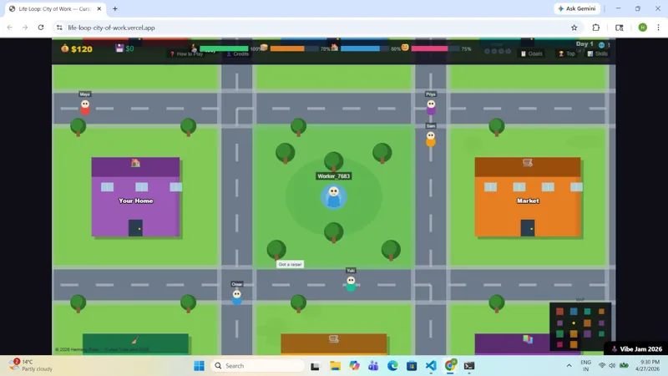Open File Explorer from the taskbar
Viewport: 668px width, 376px height.
click(336, 366)
